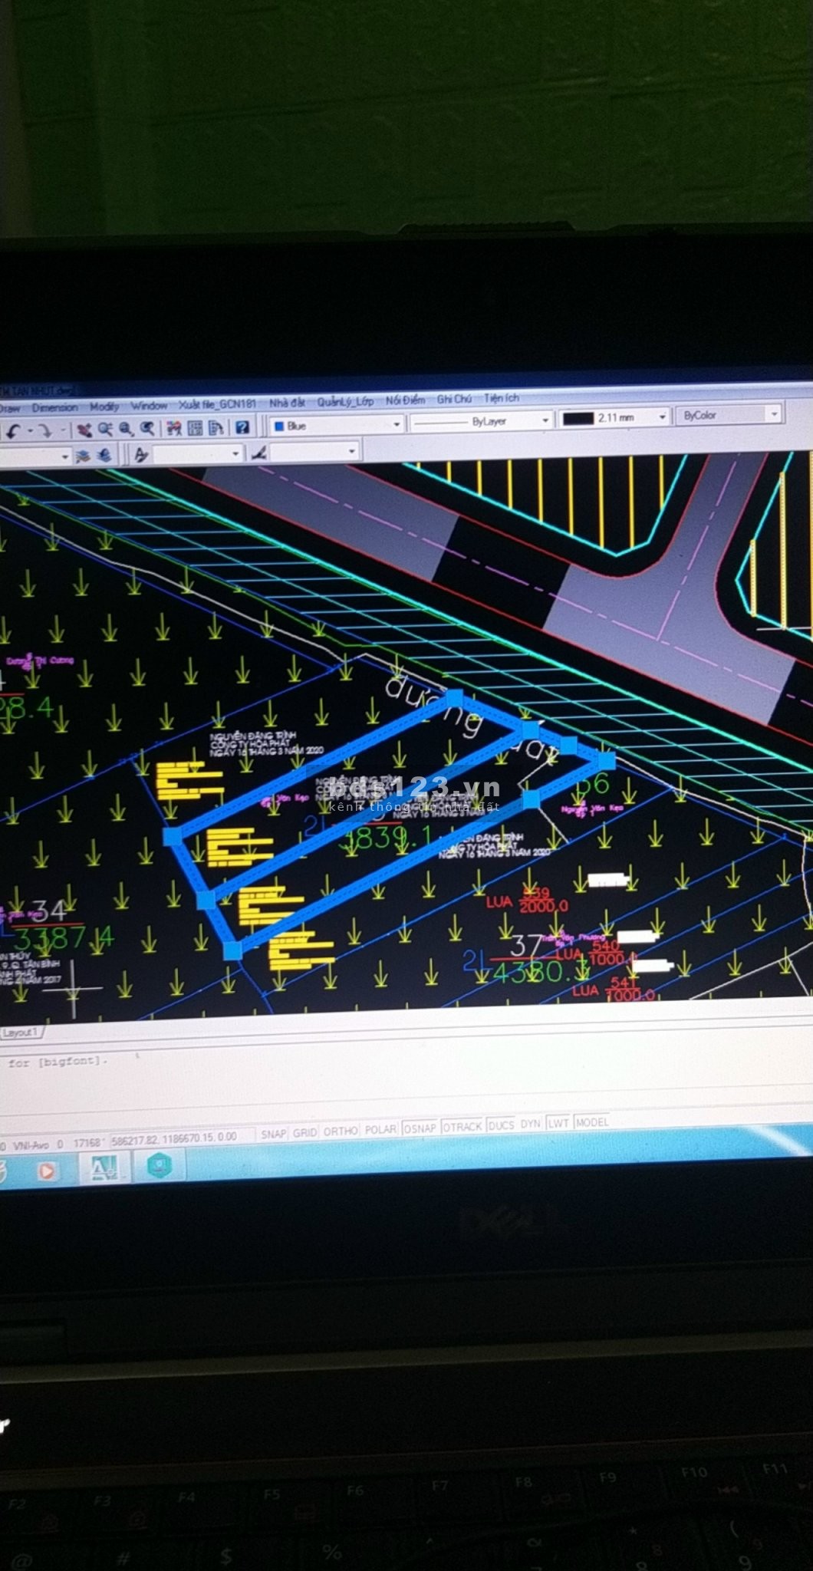Switch to the Layout1 tab
The height and width of the screenshot is (1571, 813).
[21, 1032]
